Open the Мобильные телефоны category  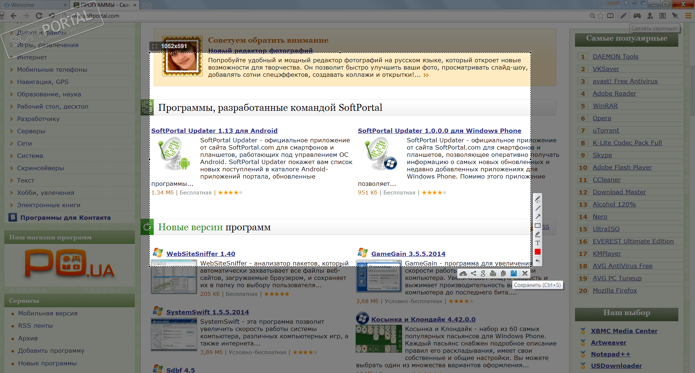coord(52,70)
